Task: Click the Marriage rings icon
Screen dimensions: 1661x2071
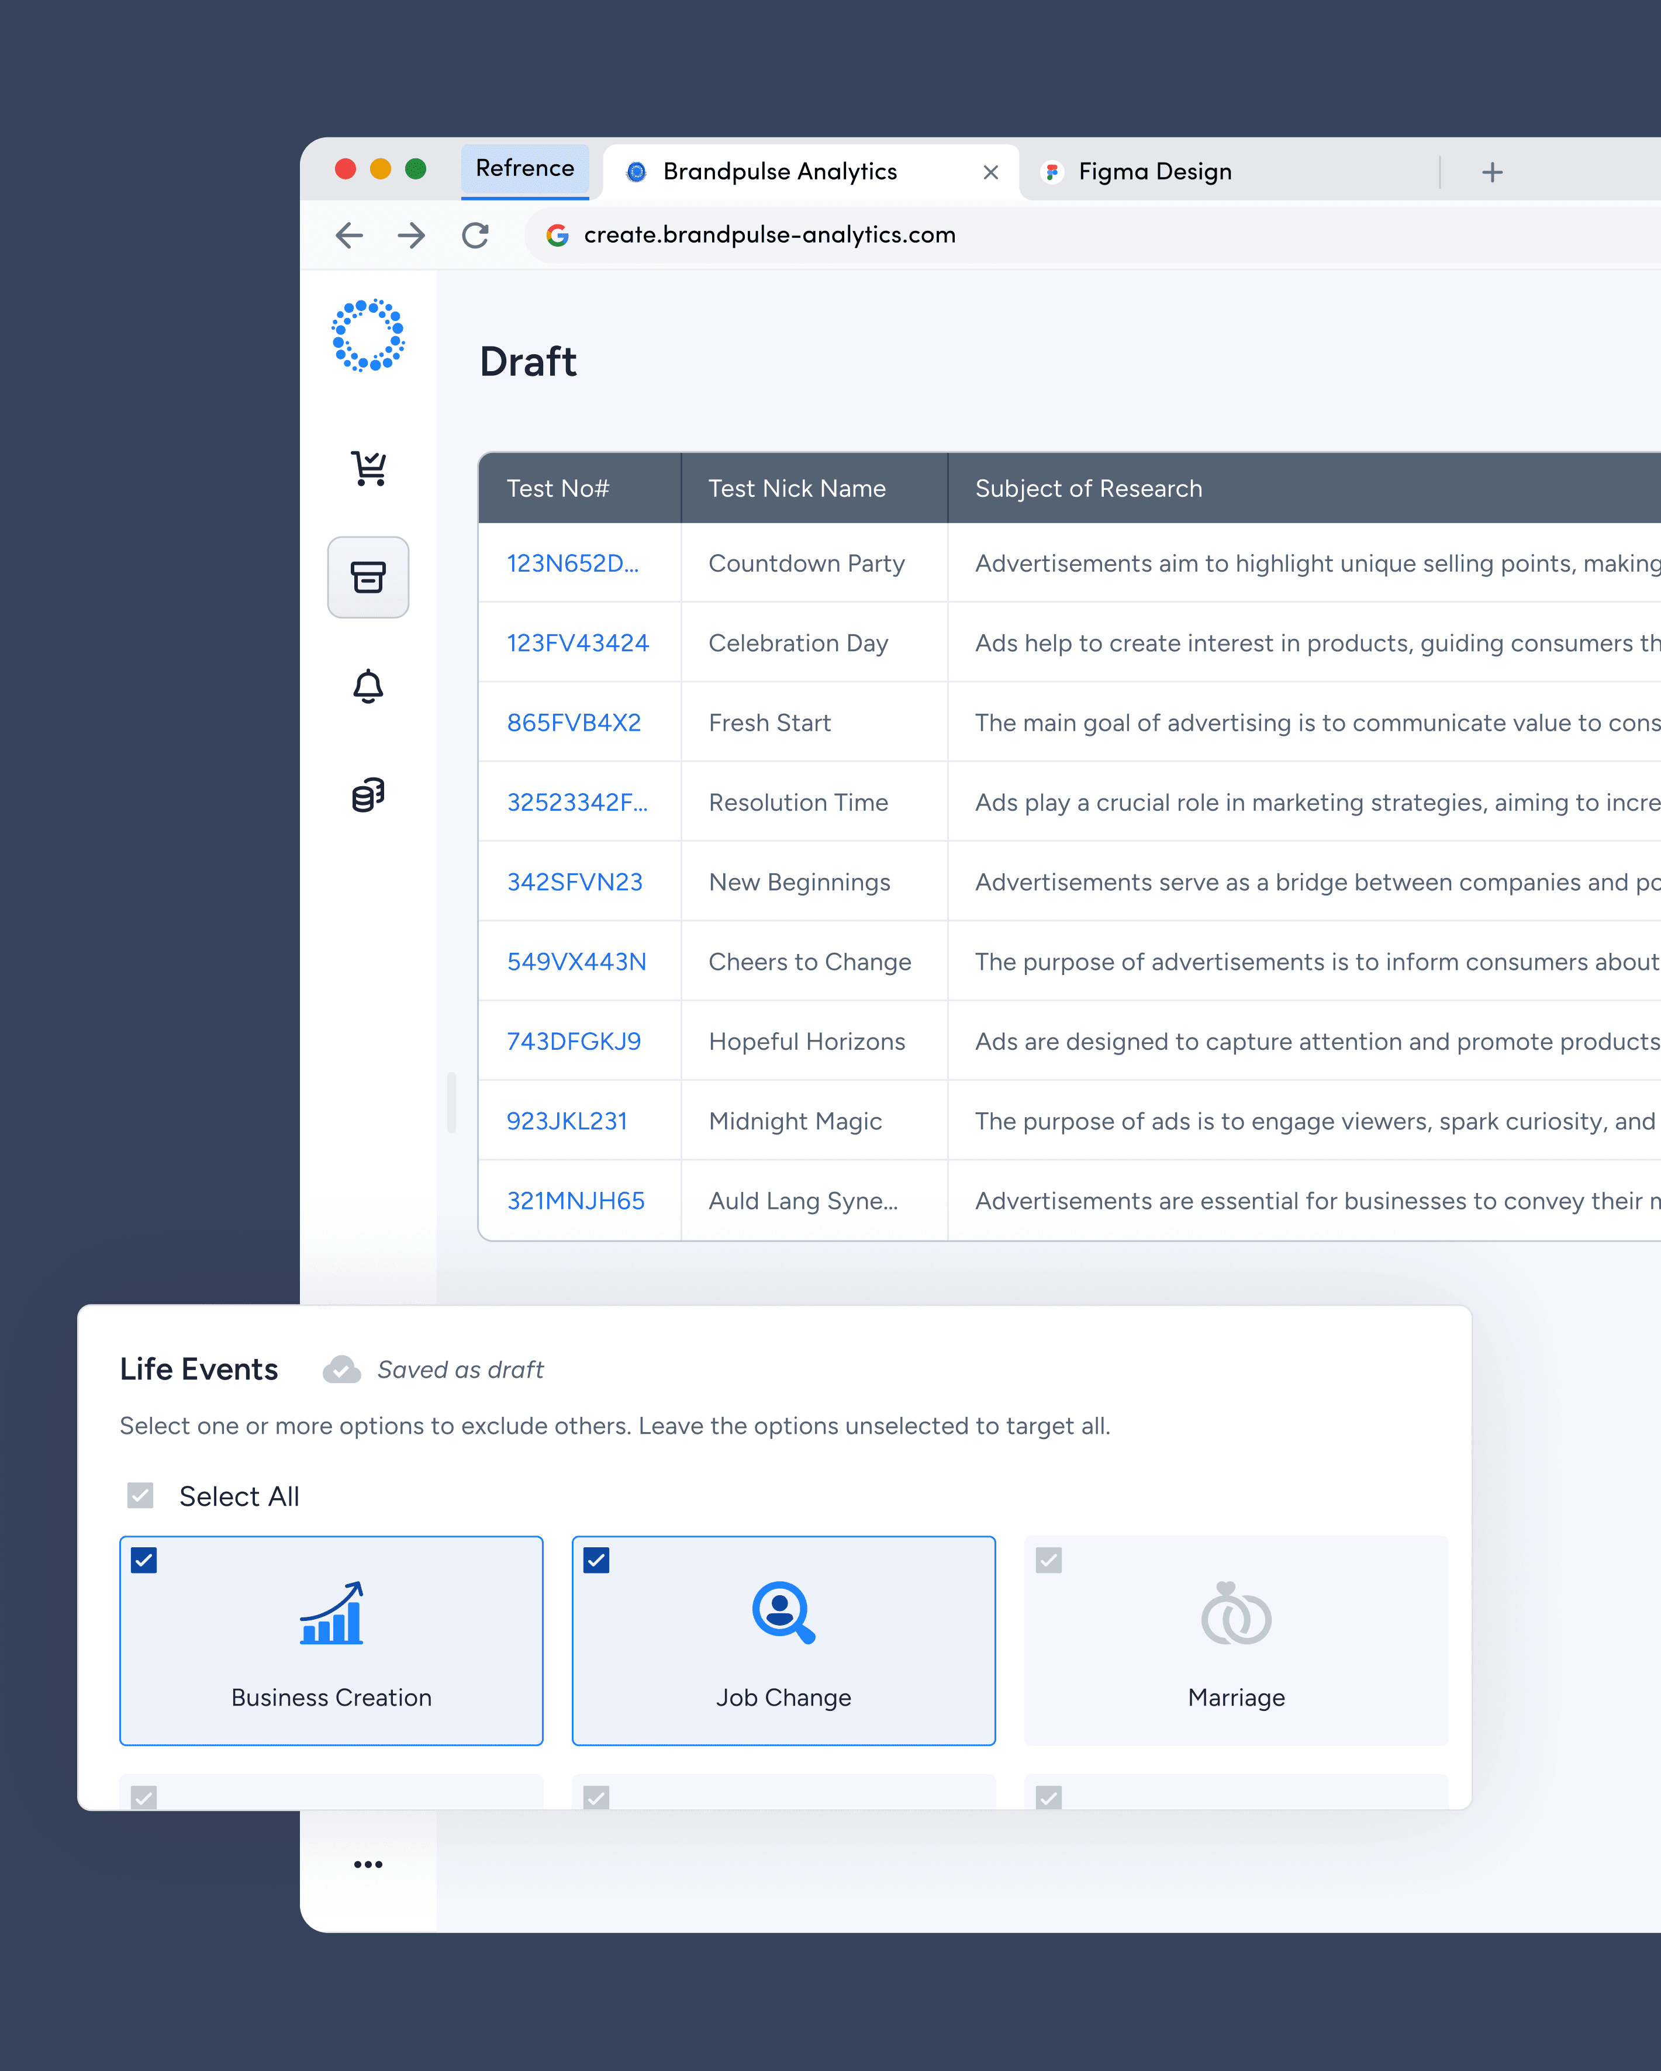Action: pyautogui.click(x=1237, y=1613)
